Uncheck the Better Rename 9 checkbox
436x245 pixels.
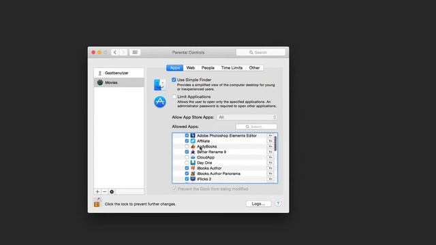pos(187,152)
